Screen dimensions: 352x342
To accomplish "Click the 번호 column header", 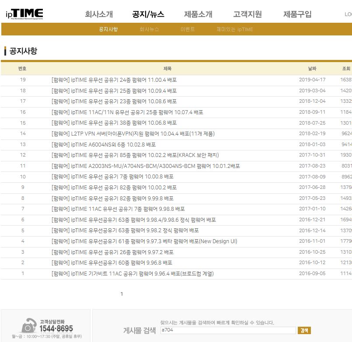I will pos(22,69).
